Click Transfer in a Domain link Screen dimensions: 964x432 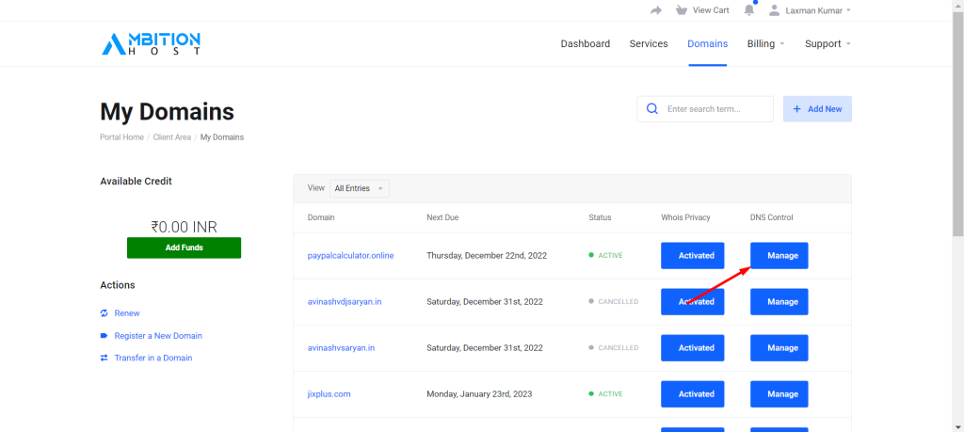[x=153, y=358]
